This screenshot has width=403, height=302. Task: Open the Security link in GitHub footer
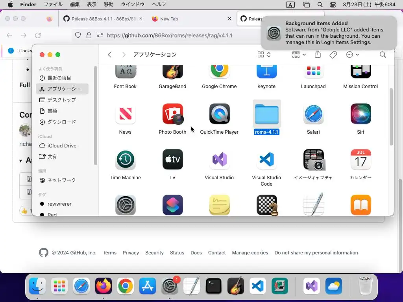(154, 253)
